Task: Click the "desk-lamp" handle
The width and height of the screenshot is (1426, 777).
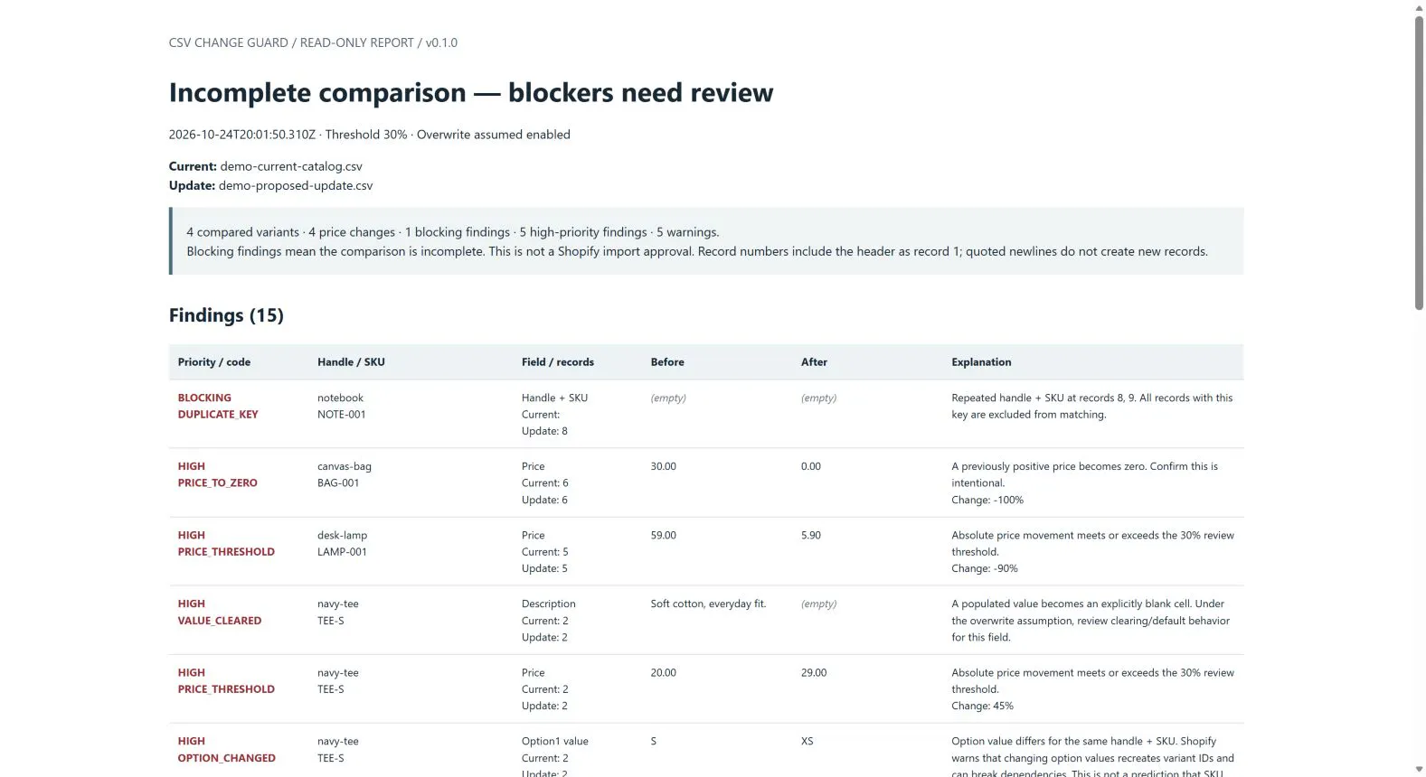Action: pyautogui.click(x=343, y=535)
